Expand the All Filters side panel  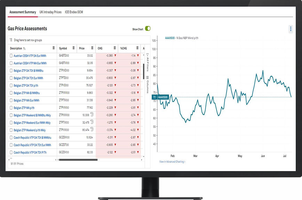click(147, 63)
